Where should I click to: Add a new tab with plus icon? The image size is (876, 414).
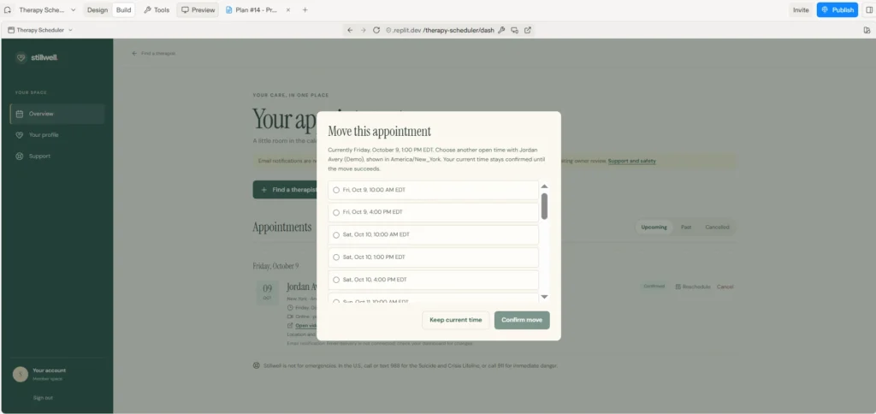(x=305, y=10)
